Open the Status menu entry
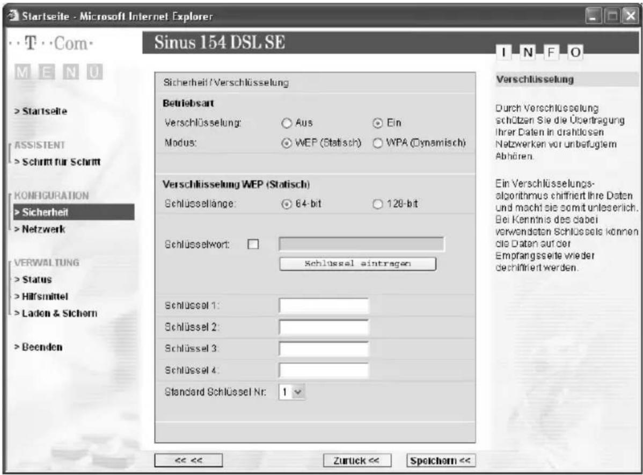Screen dimensions: 643x475 [33, 279]
